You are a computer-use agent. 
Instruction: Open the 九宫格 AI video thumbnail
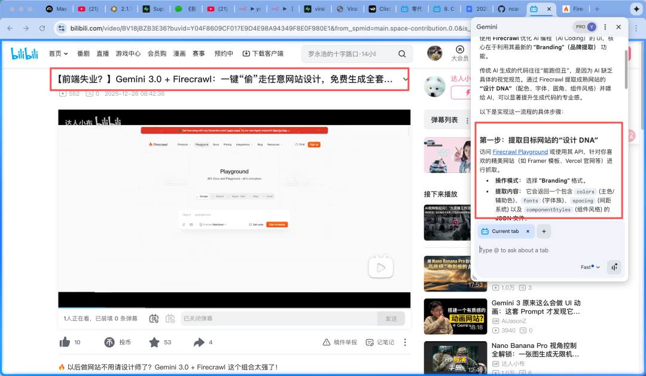(447, 223)
